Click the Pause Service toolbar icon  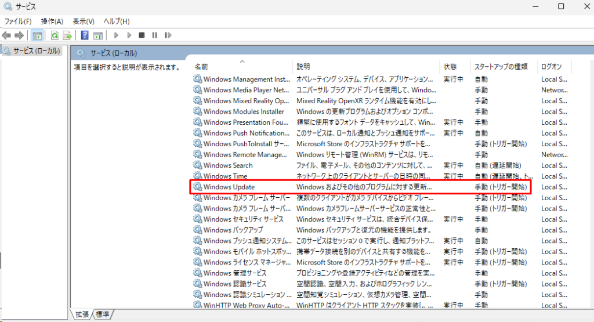(154, 35)
